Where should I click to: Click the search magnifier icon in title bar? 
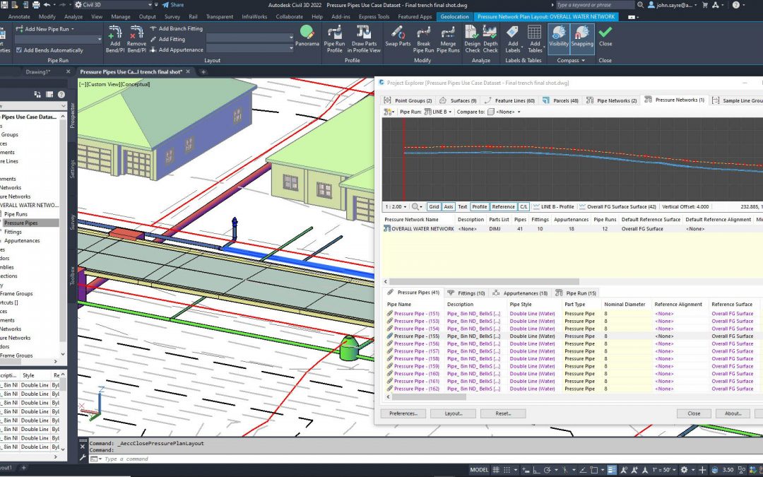click(640, 5)
